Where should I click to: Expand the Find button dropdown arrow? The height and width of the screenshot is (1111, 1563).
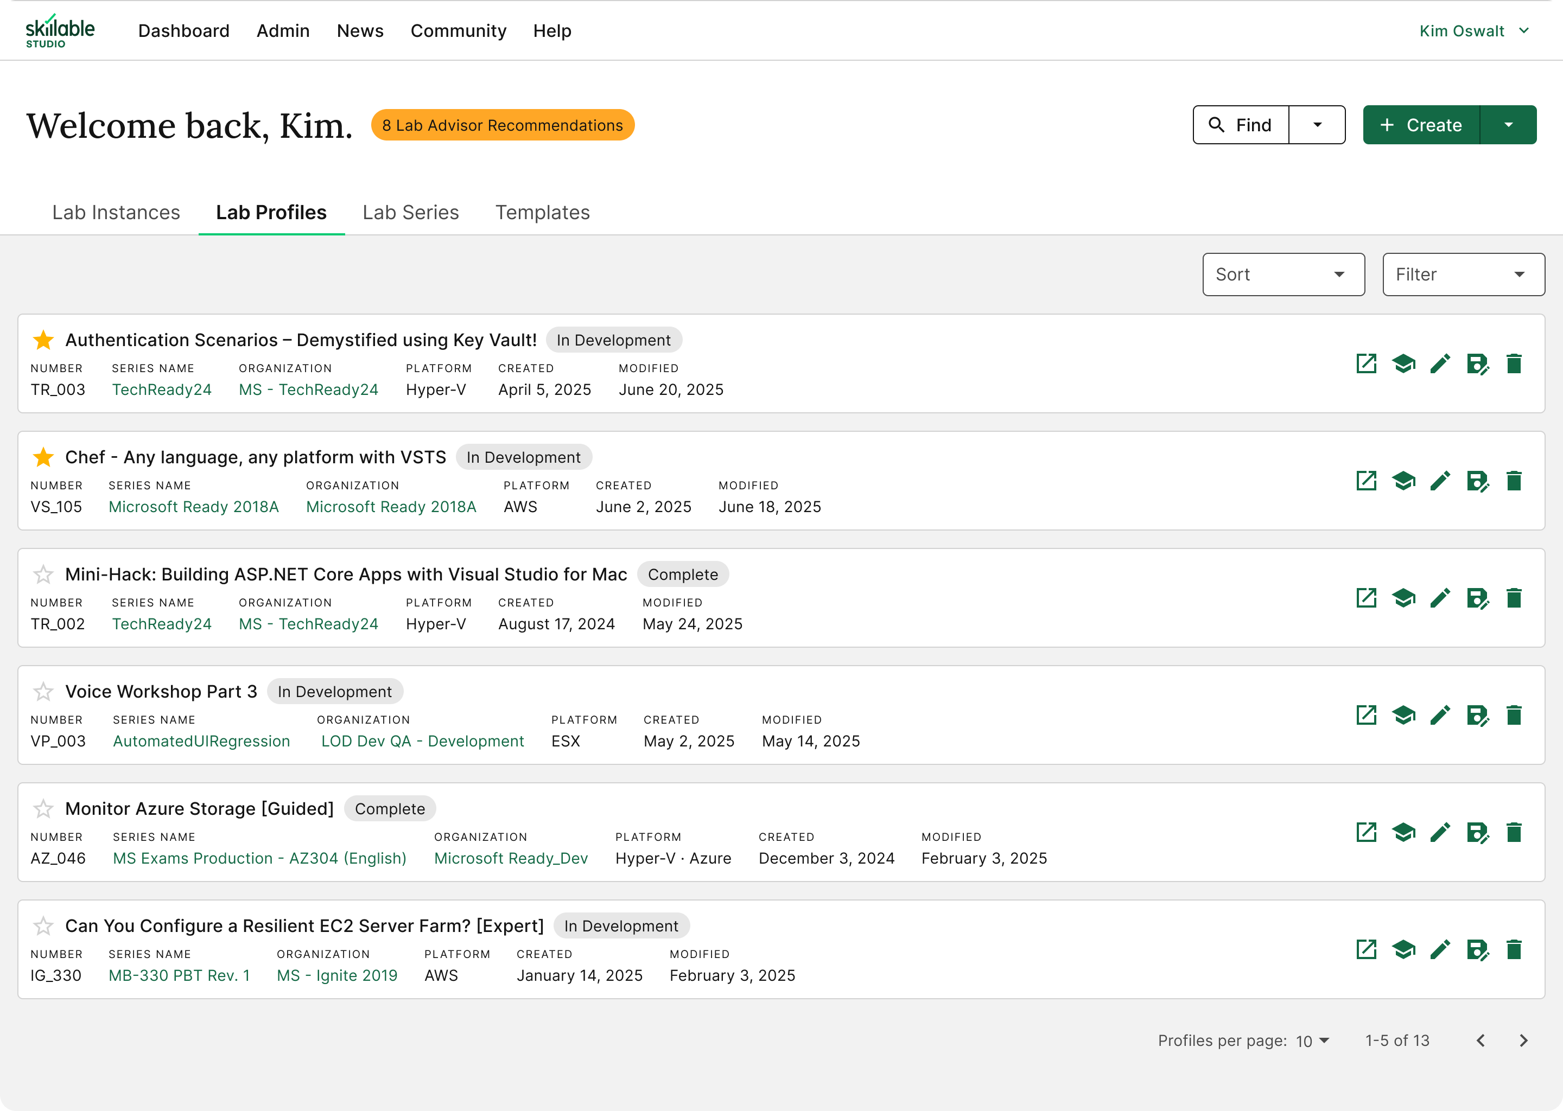point(1317,125)
